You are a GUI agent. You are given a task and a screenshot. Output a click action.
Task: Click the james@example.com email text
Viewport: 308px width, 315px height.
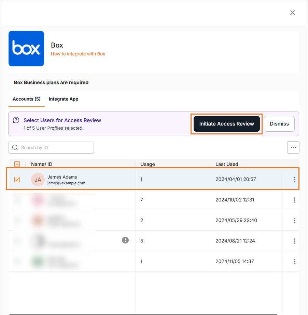point(66,183)
